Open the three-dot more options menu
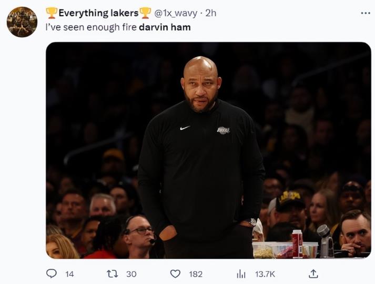This screenshot has width=375, height=284. [366, 13]
